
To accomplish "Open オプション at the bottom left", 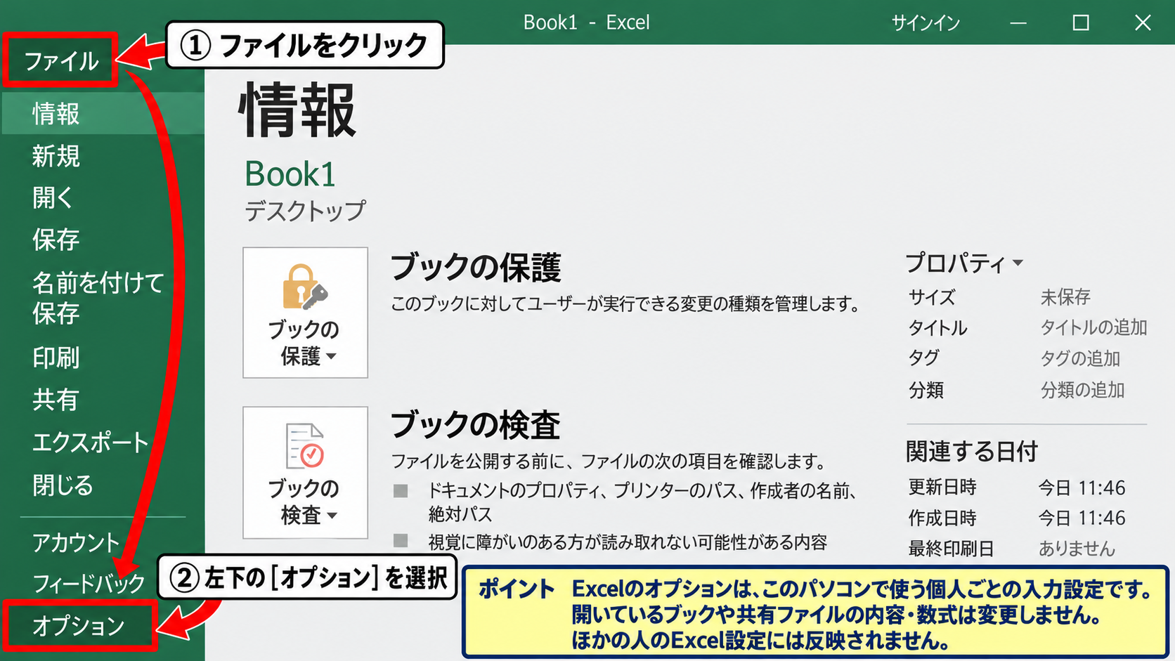I will tap(79, 625).
